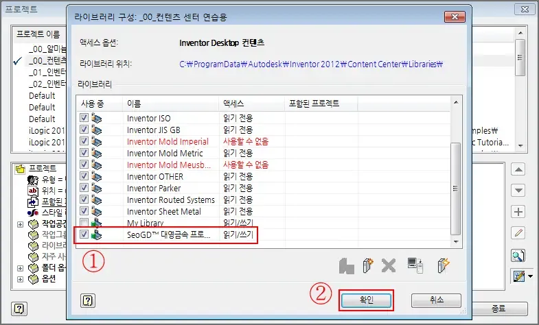Screen dimensions: 539x325
Task: Click the library list scroll up arrow
Action: coord(456,102)
